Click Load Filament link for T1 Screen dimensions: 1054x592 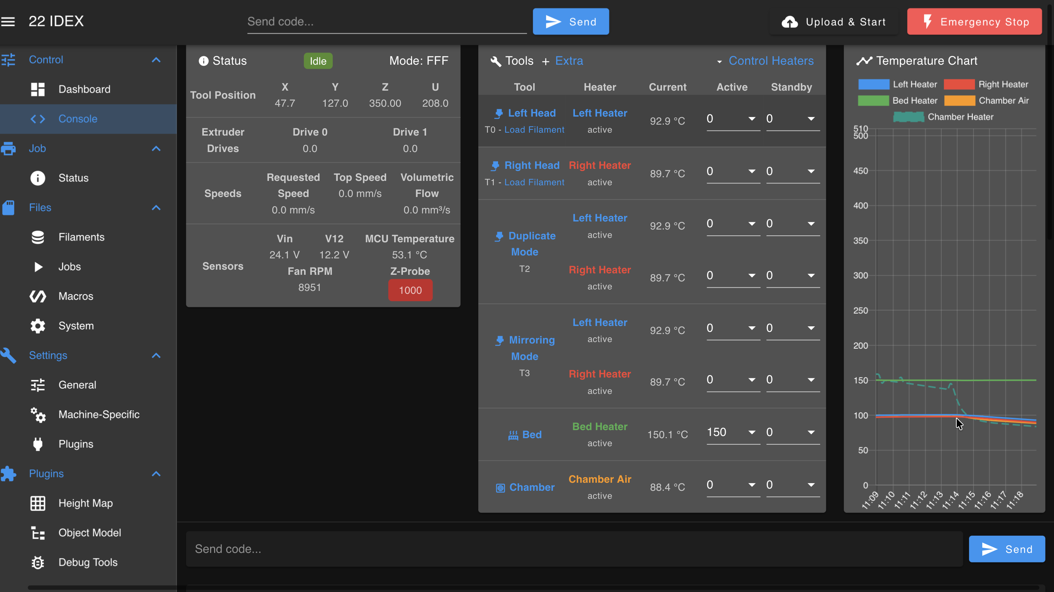coord(534,183)
